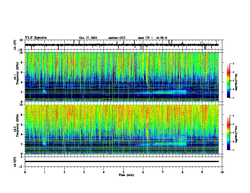The height and width of the screenshot is (193, 250).
Task: Select the "start UT = 14:50:0" text
Action: click(x=152, y=38)
